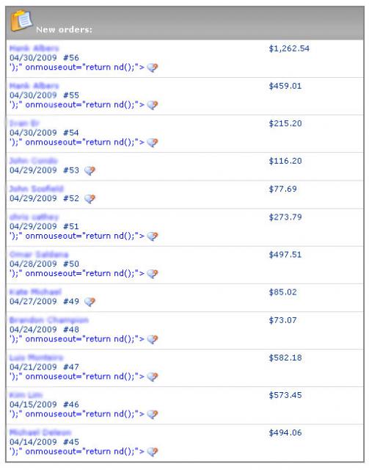The width and height of the screenshot is (369, 470).
Task: Click the comment icon beside order #49
Action: coord(89,302)
